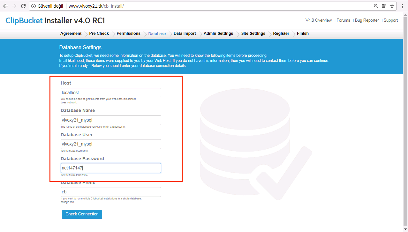Screen dimensions: 408x232
Task: Click the 'your MYSQL password.' hint text
Action: (74, 175)
